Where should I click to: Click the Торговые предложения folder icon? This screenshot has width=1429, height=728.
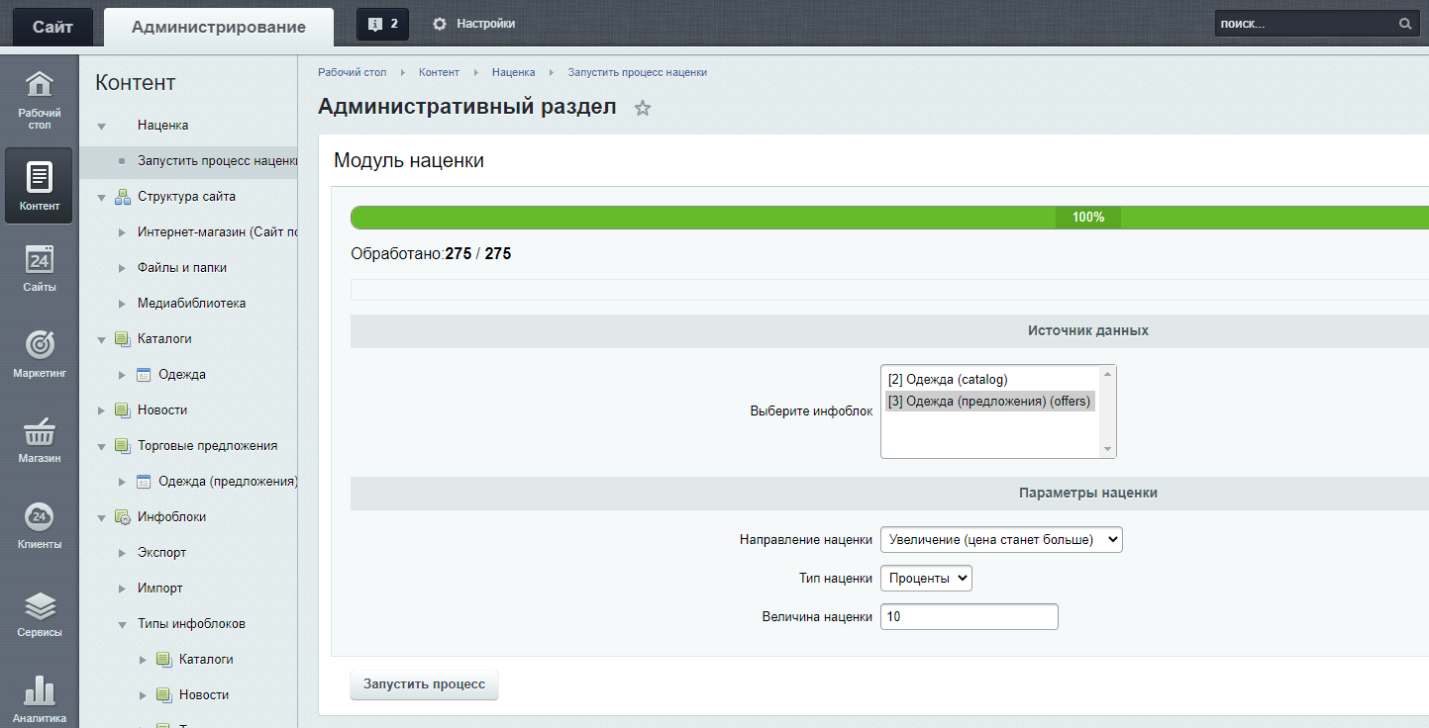point(123,446)
